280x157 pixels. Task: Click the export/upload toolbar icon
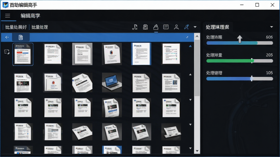[x=156, y=27]
